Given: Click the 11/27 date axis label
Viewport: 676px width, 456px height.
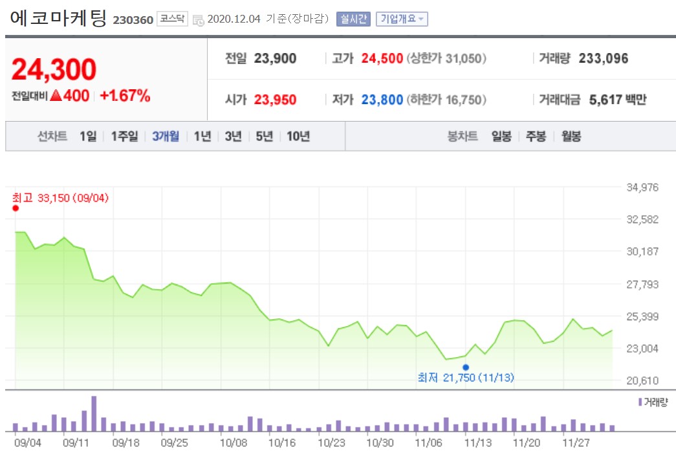Looking at the screenshot, I should click(576, 442).
